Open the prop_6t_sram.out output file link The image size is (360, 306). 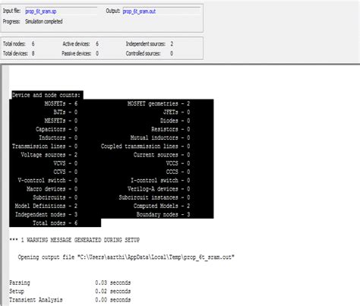click(x=139, y=11)
